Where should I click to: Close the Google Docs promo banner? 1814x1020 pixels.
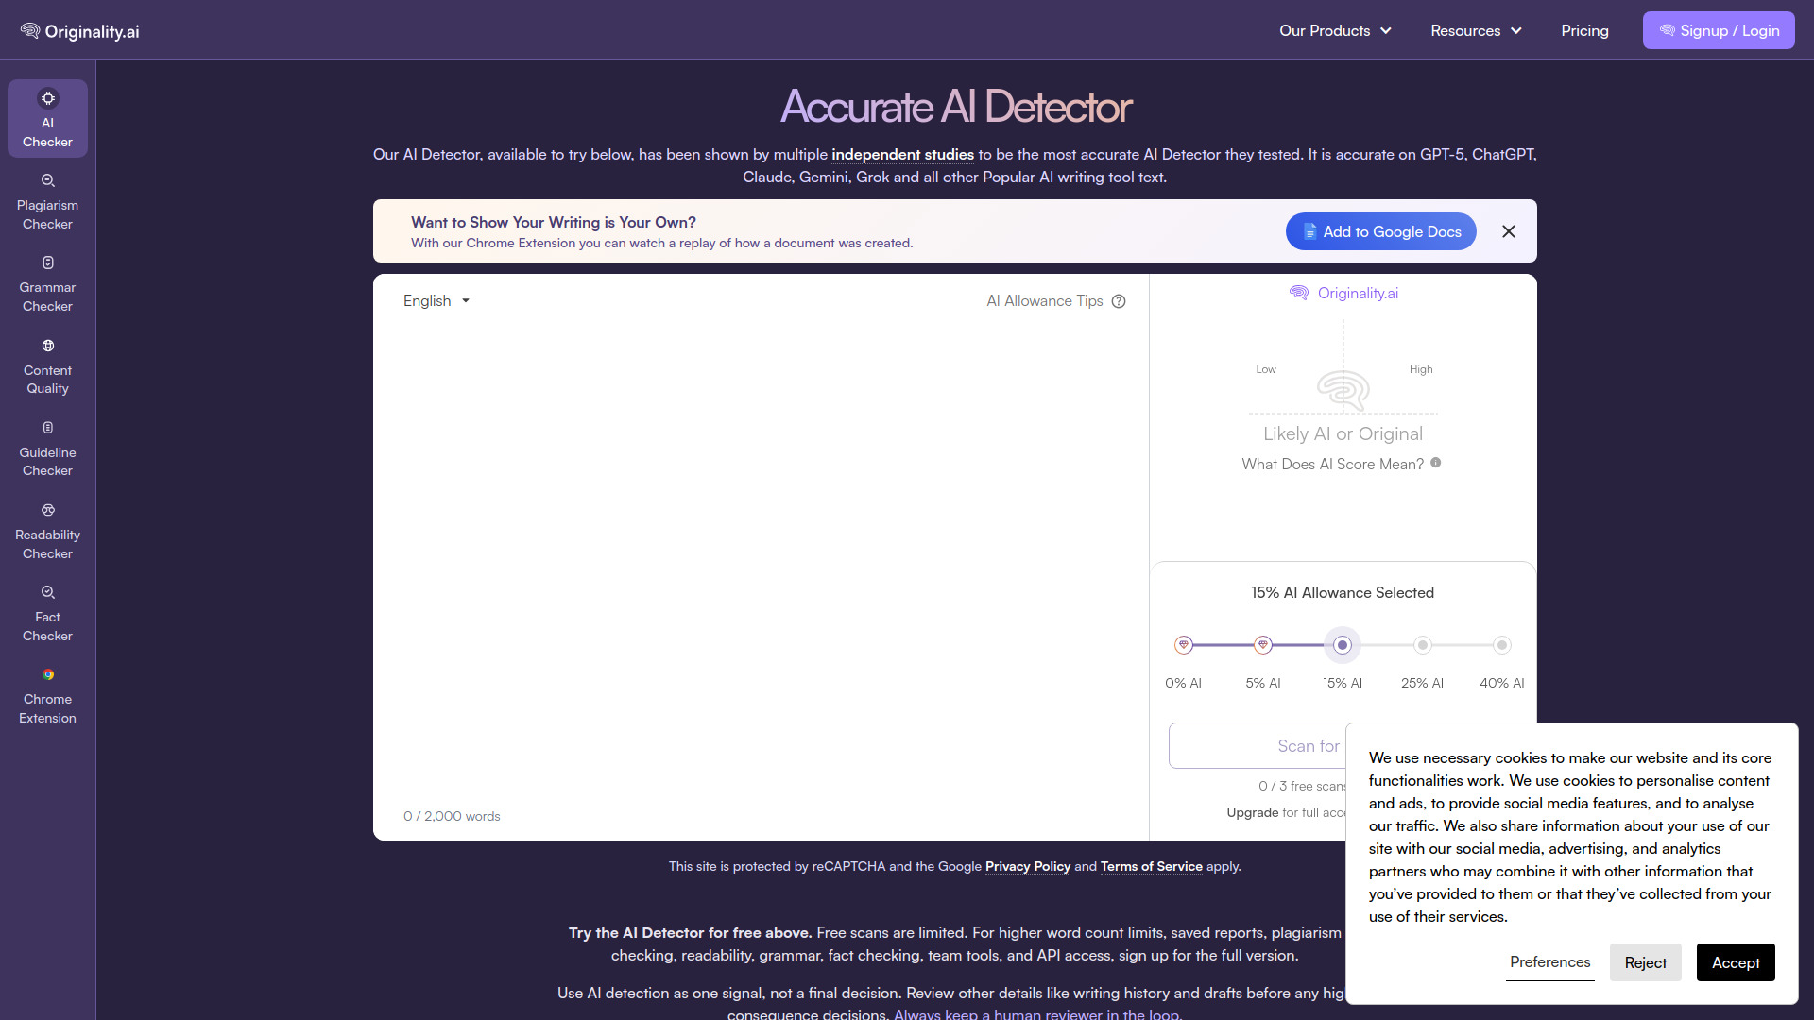1509,231
